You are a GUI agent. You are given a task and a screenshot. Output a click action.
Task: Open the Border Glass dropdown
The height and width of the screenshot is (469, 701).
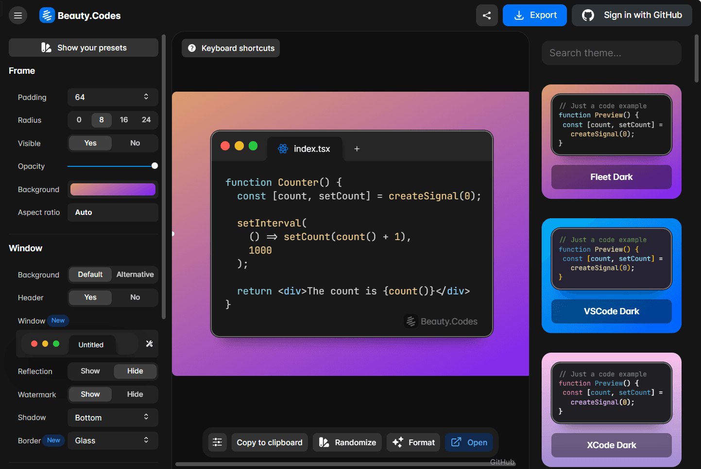pyautogui.click(x=113, y=440)
